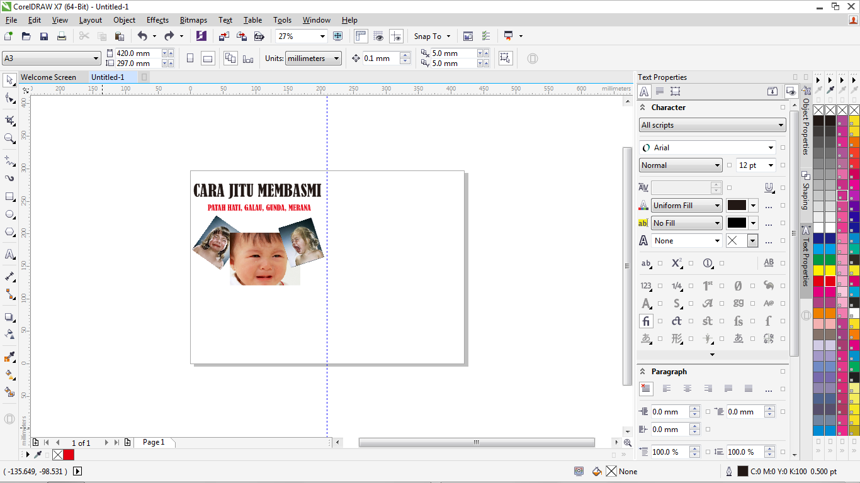Click the red color swatch below canvas
This screenshot has height=483, width=860.
69,455
